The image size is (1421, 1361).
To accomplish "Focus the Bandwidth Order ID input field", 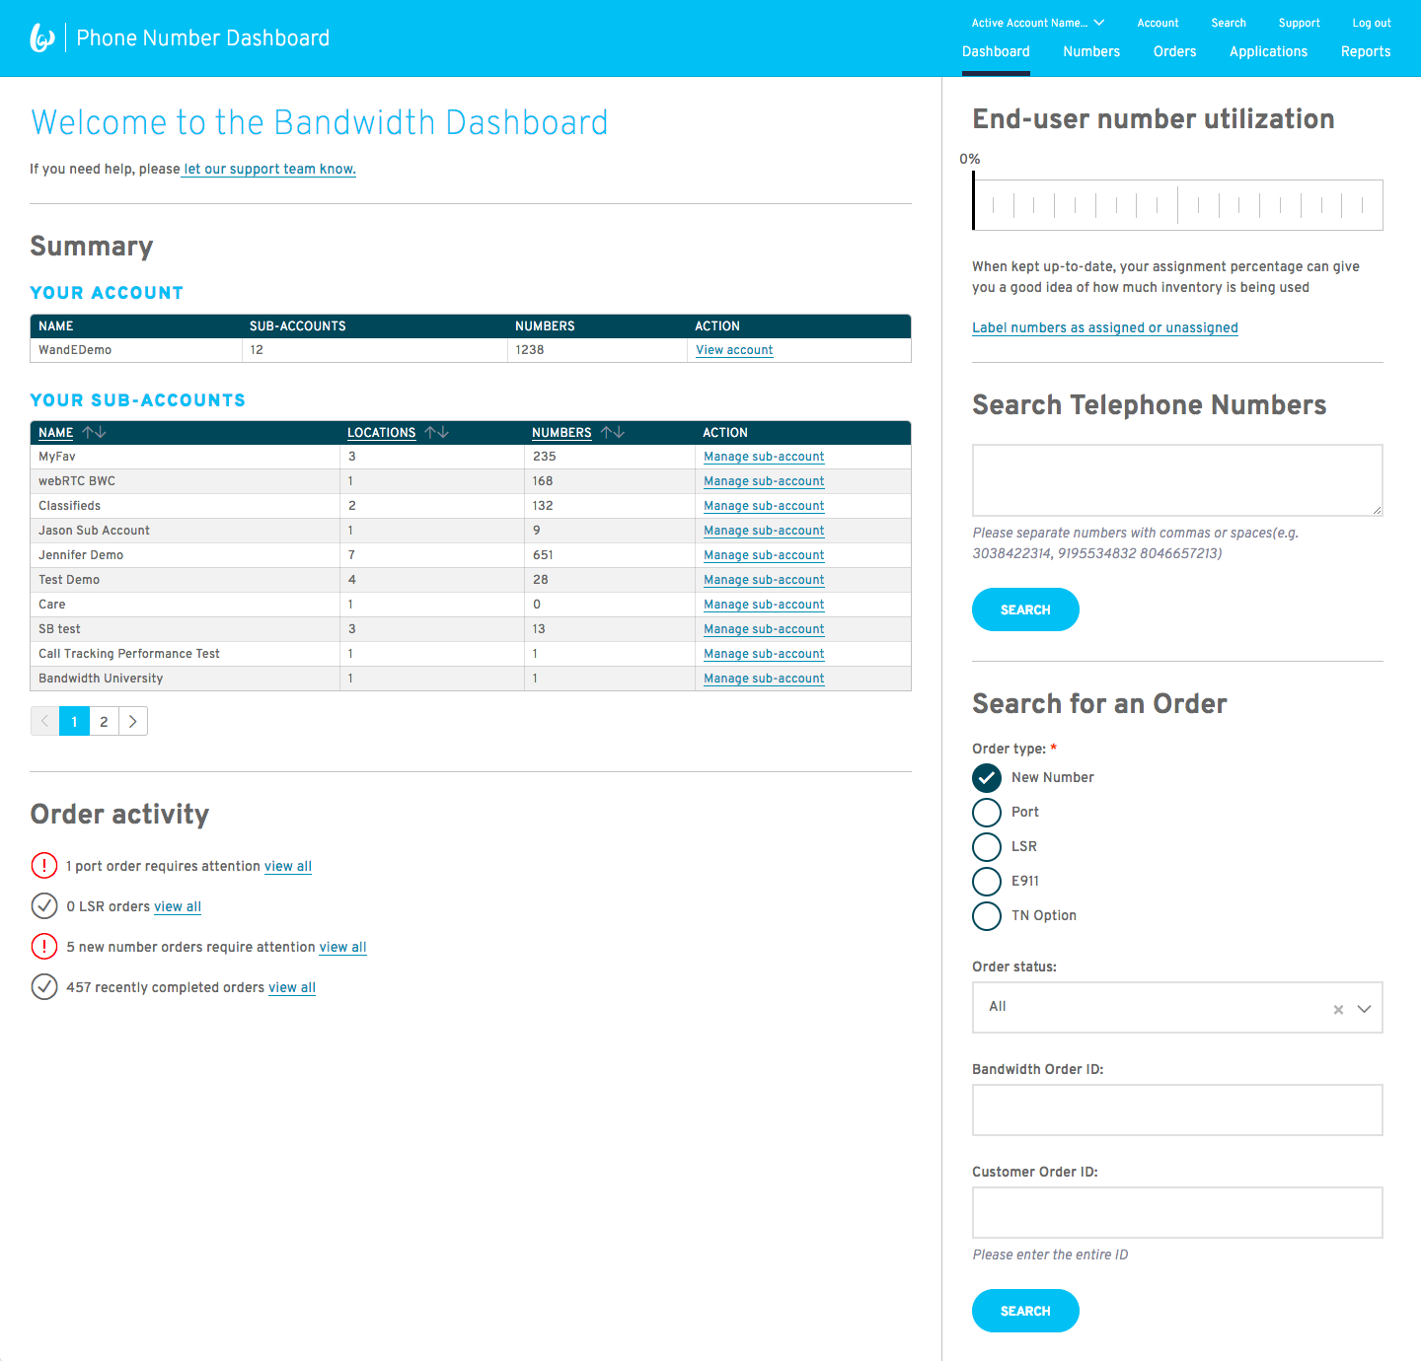I will tap(1177, 1110).
